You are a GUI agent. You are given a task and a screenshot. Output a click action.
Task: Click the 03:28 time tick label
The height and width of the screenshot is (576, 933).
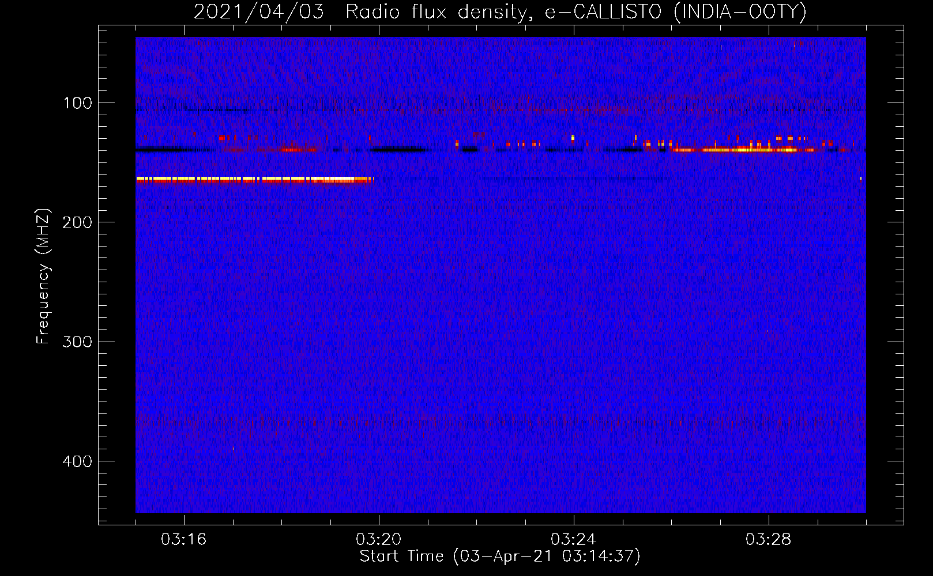pos(769,540)
